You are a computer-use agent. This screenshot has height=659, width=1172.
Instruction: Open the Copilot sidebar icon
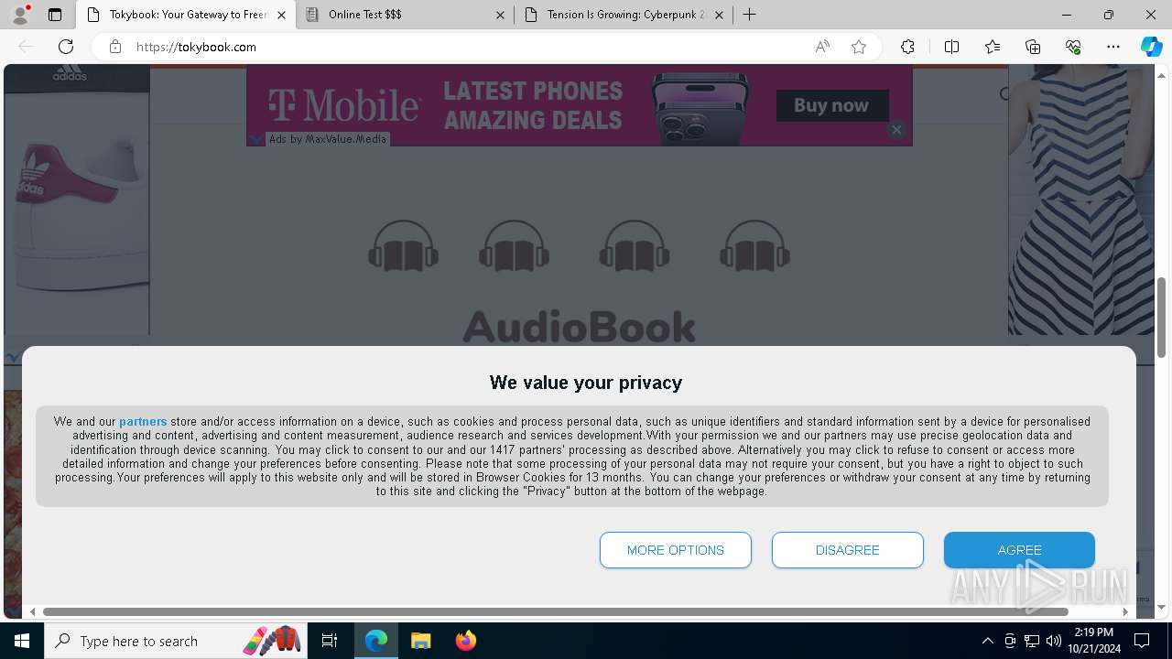[x=1151, y=47]
